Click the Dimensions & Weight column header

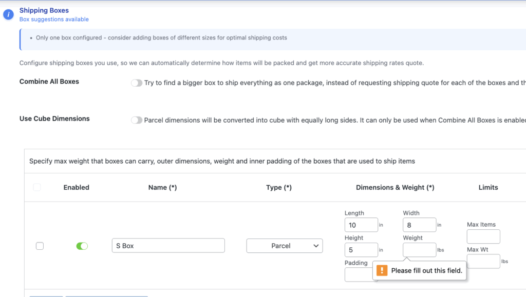395,188
